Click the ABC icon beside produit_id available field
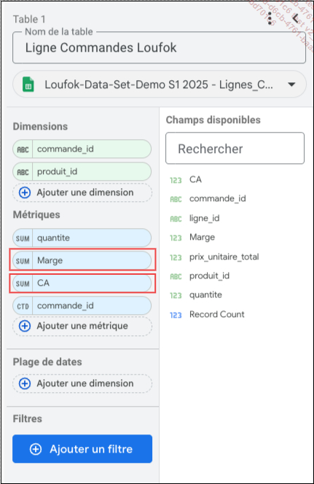 point(176,276)
